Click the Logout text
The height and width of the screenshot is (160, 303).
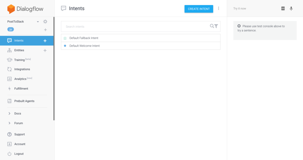coord(19,154)
